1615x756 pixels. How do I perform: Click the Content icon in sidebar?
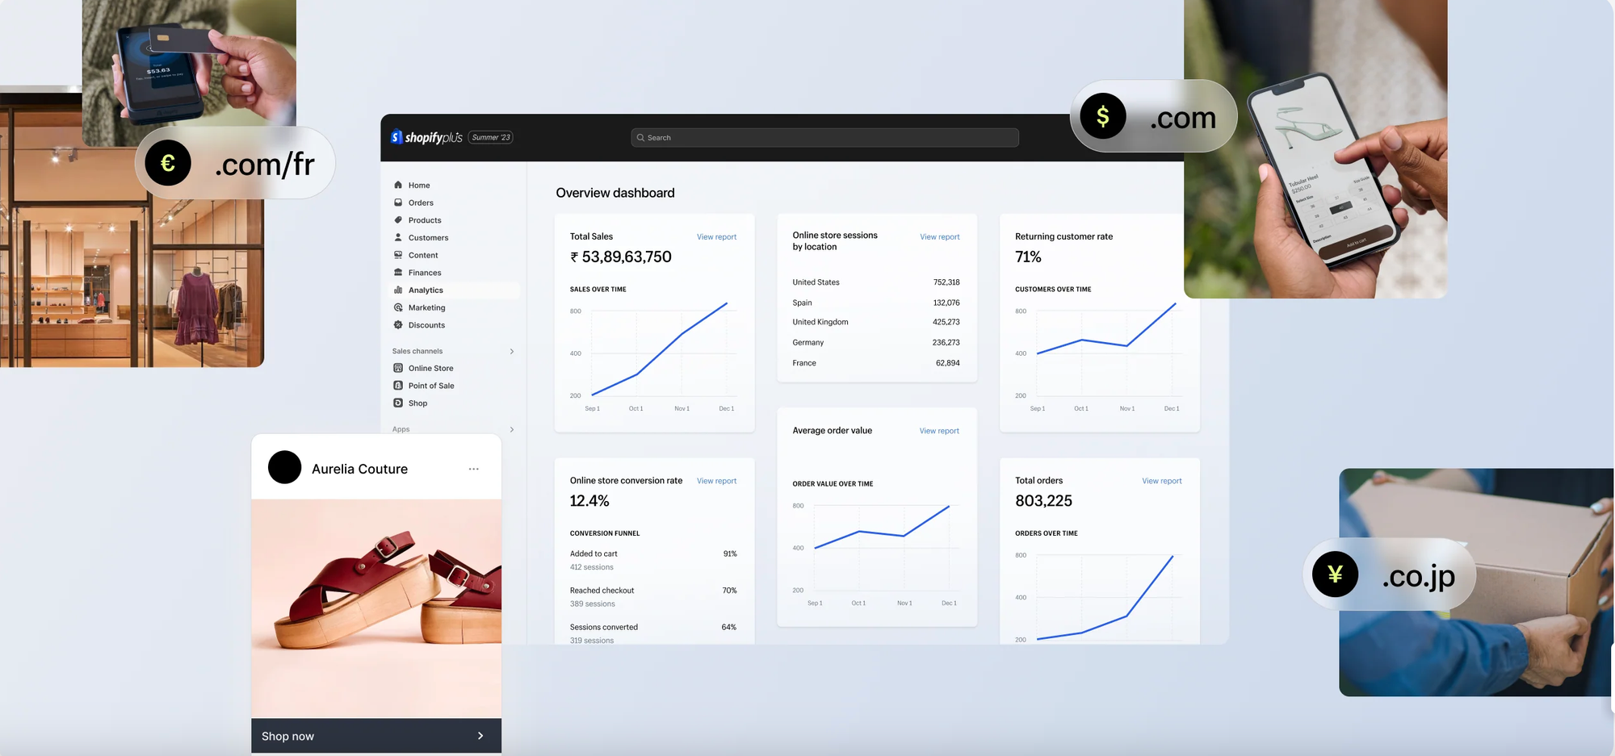[398, 255]
